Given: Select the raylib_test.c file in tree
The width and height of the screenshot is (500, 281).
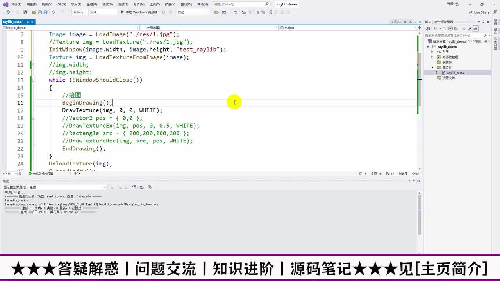Looking at the screenshot, I should [x=456, y=73].
